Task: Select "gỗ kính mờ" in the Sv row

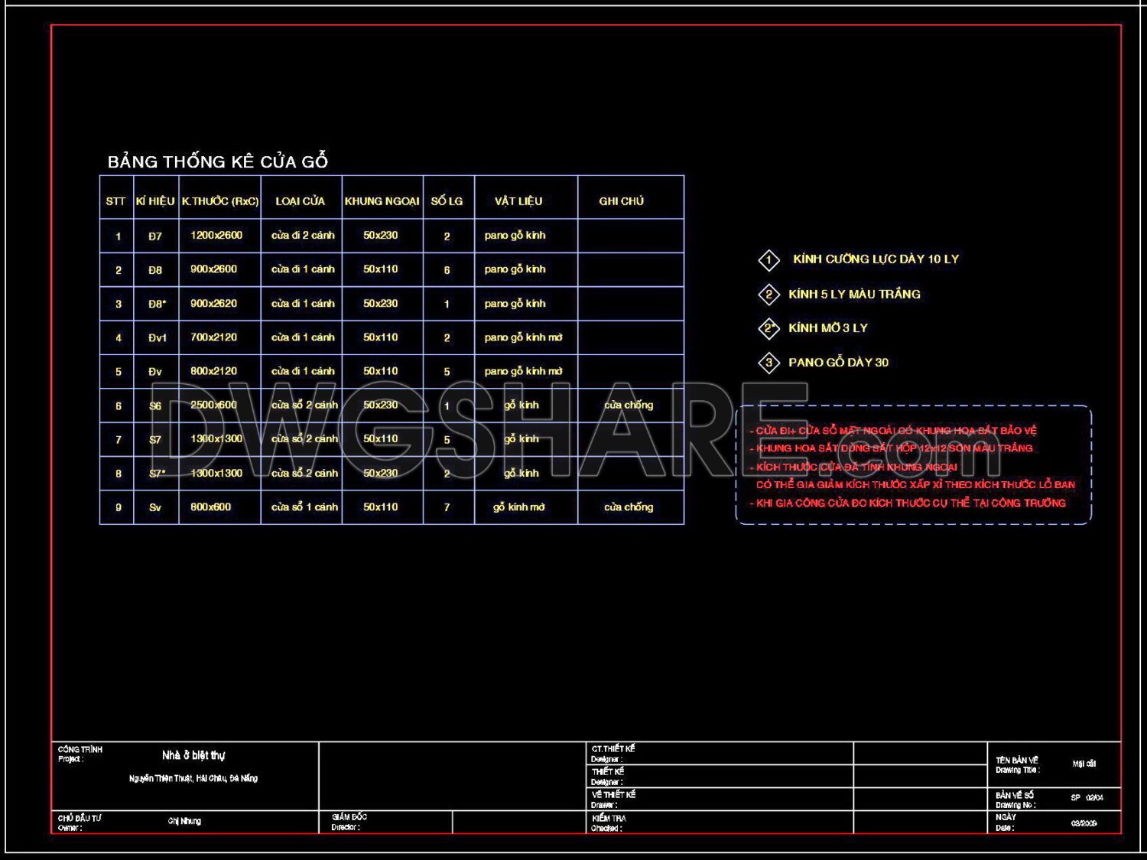Action: 518,507
